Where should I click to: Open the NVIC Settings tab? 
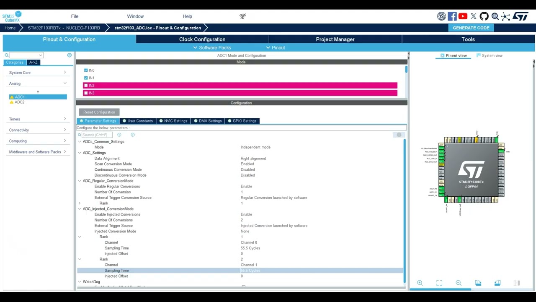click(x=173, y=121)
